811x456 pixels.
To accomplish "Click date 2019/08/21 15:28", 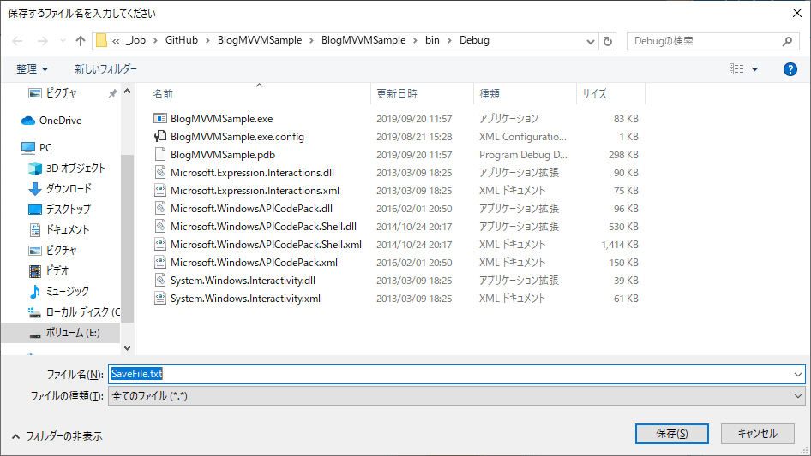I will coord(414,137).
